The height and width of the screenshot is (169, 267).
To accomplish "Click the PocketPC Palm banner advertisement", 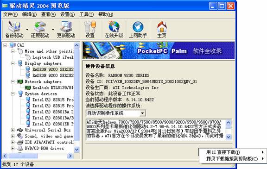I will click(x=159, y=50).
